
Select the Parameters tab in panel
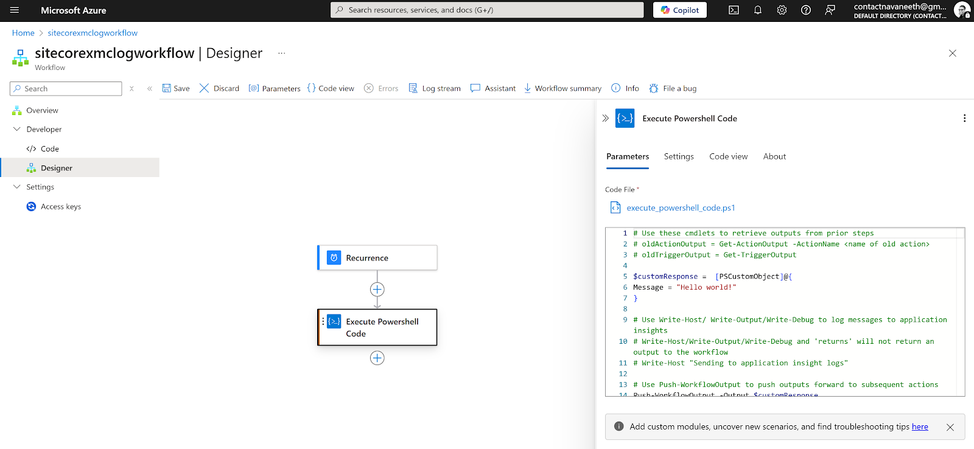coord(628,156)
